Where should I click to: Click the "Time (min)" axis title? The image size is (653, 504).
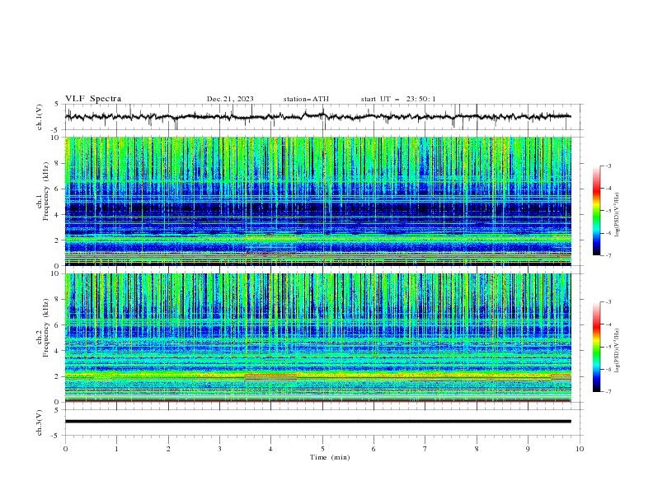tap(330, 457)
